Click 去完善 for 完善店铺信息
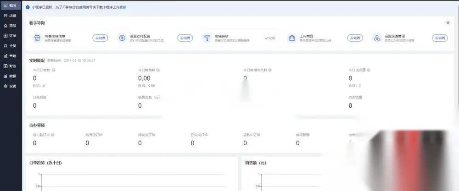The height and width of the screenshot is (191, 459). click(100, 38)
